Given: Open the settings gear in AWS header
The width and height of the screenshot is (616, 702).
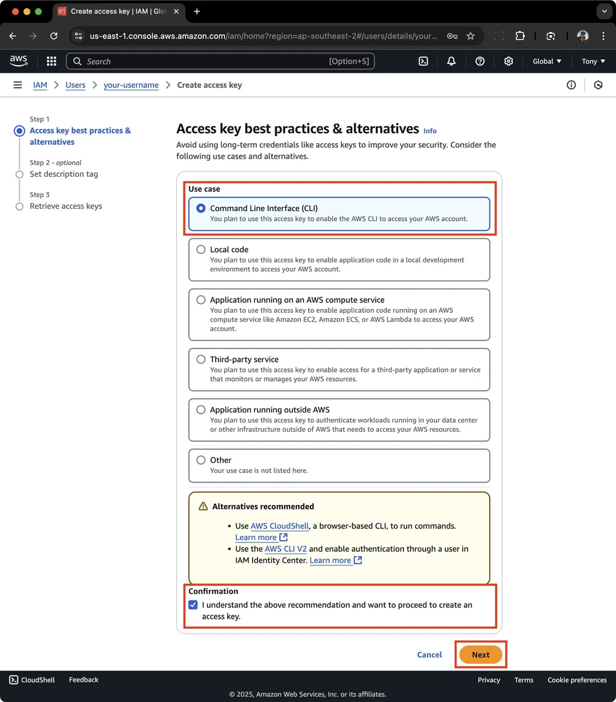Looking at the screenshot, I should [508, 62].
